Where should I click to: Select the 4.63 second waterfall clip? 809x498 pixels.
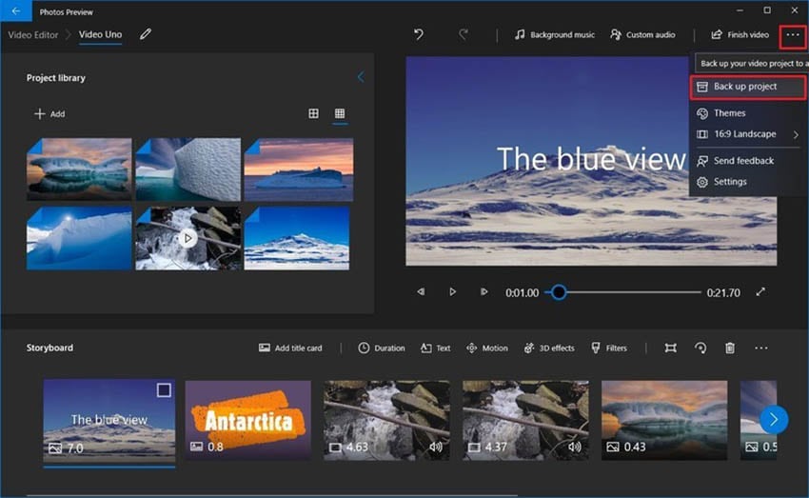point(386,420)
